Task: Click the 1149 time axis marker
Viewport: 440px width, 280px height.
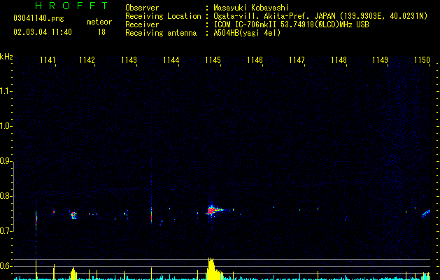Action: pyautogui.click(x=381, y=60)
